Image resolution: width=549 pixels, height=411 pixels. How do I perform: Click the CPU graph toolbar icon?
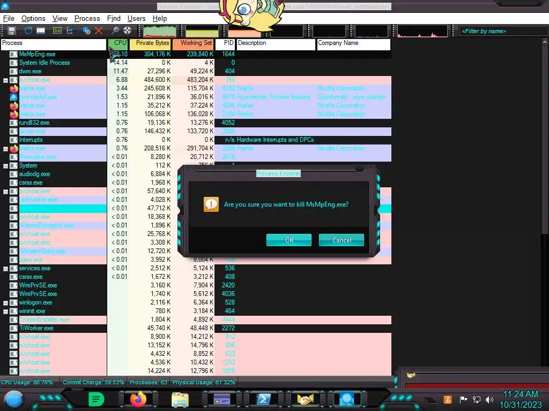pyautogui.click(x=57, y=31)
